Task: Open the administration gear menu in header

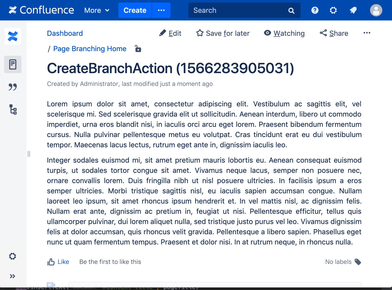Action: click(x=333, y=10)
